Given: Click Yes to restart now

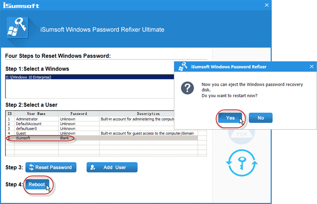Looking at the screenshot, I should 230,118.
